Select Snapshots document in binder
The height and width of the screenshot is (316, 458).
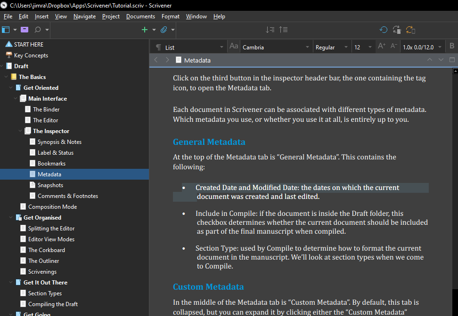click(x=50, y=185)
